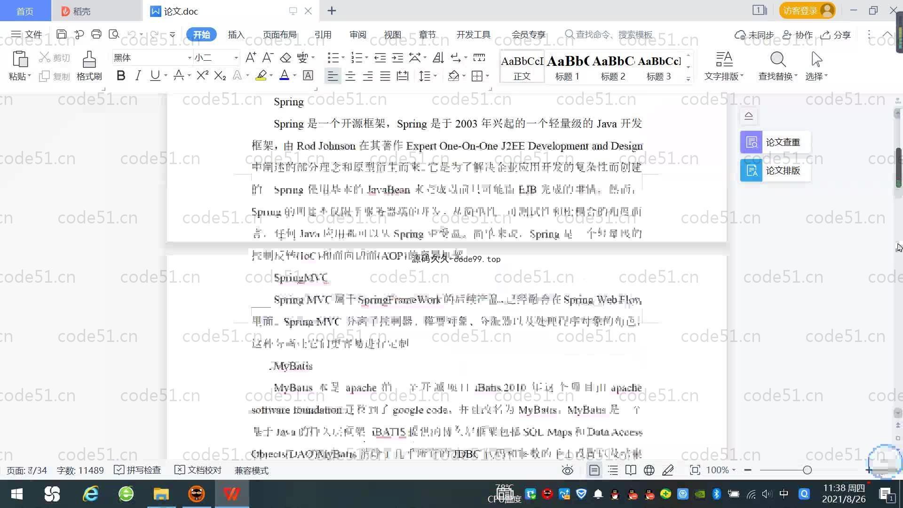This screenshot has height=508, width=903.
Task: Expand the styles gallery
Action: click(688, 79)
